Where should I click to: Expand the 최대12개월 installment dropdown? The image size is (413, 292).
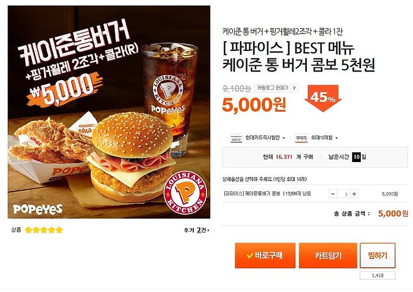[x=324, y=138]
